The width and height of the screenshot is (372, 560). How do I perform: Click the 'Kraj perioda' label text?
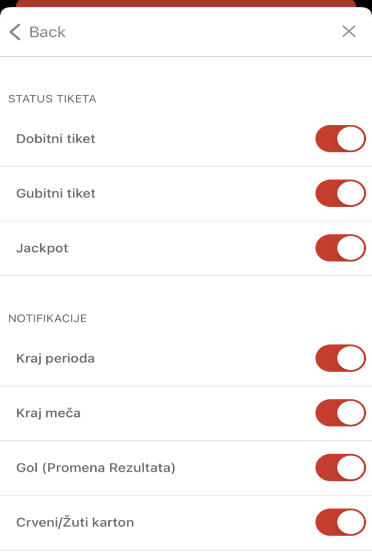click(x=55, y=359)
